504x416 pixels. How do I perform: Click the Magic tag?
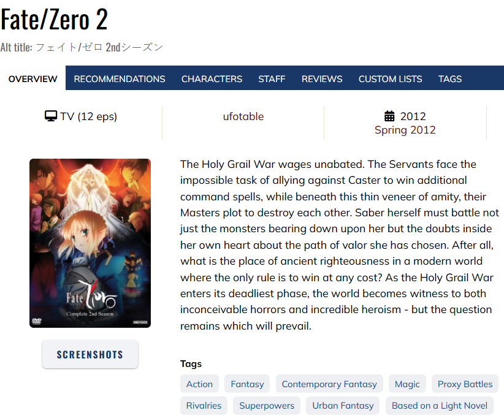(407, 384)
